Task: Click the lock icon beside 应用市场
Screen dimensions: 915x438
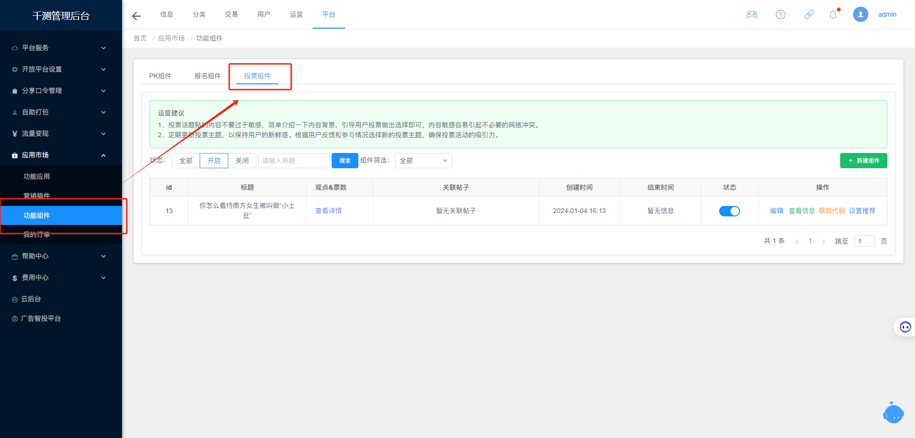Action: click(x=15, y=155)
